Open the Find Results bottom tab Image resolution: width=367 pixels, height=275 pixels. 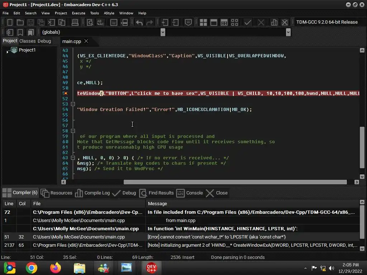click(156, 193)
